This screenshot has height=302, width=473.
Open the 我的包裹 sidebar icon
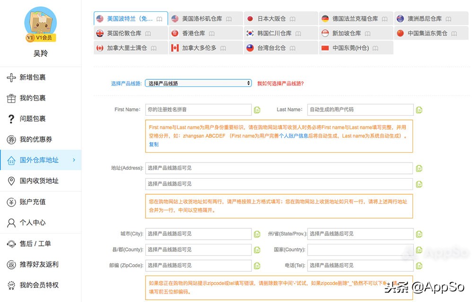[x=10, y=98]
